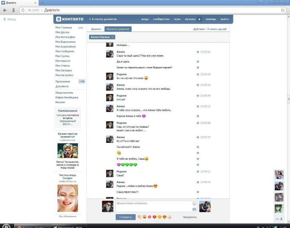This screenshot has height=228, width=290.
Task: Open the Действия actions menu
Action: coord(199,29)
